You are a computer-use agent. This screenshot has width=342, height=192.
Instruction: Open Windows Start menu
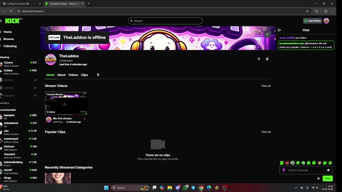click(106, 188)
